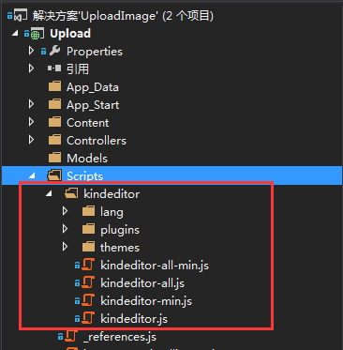
Task: Collapse the kindeditor folder
Action: pos(49,194)
